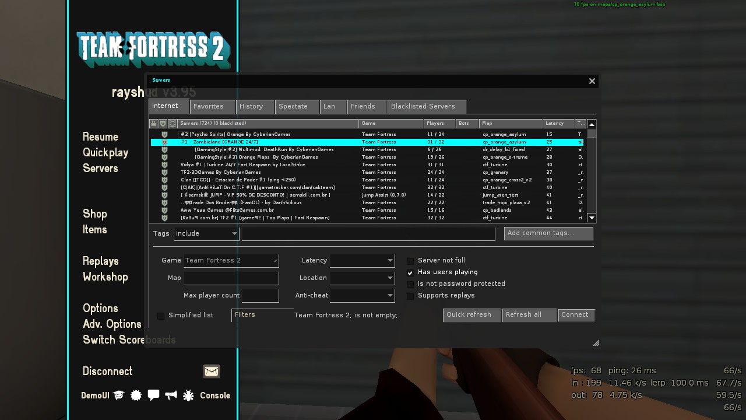Open the Location filter dropdown
746x420 pixels.
pyautogui.click(x=363, y=278)
